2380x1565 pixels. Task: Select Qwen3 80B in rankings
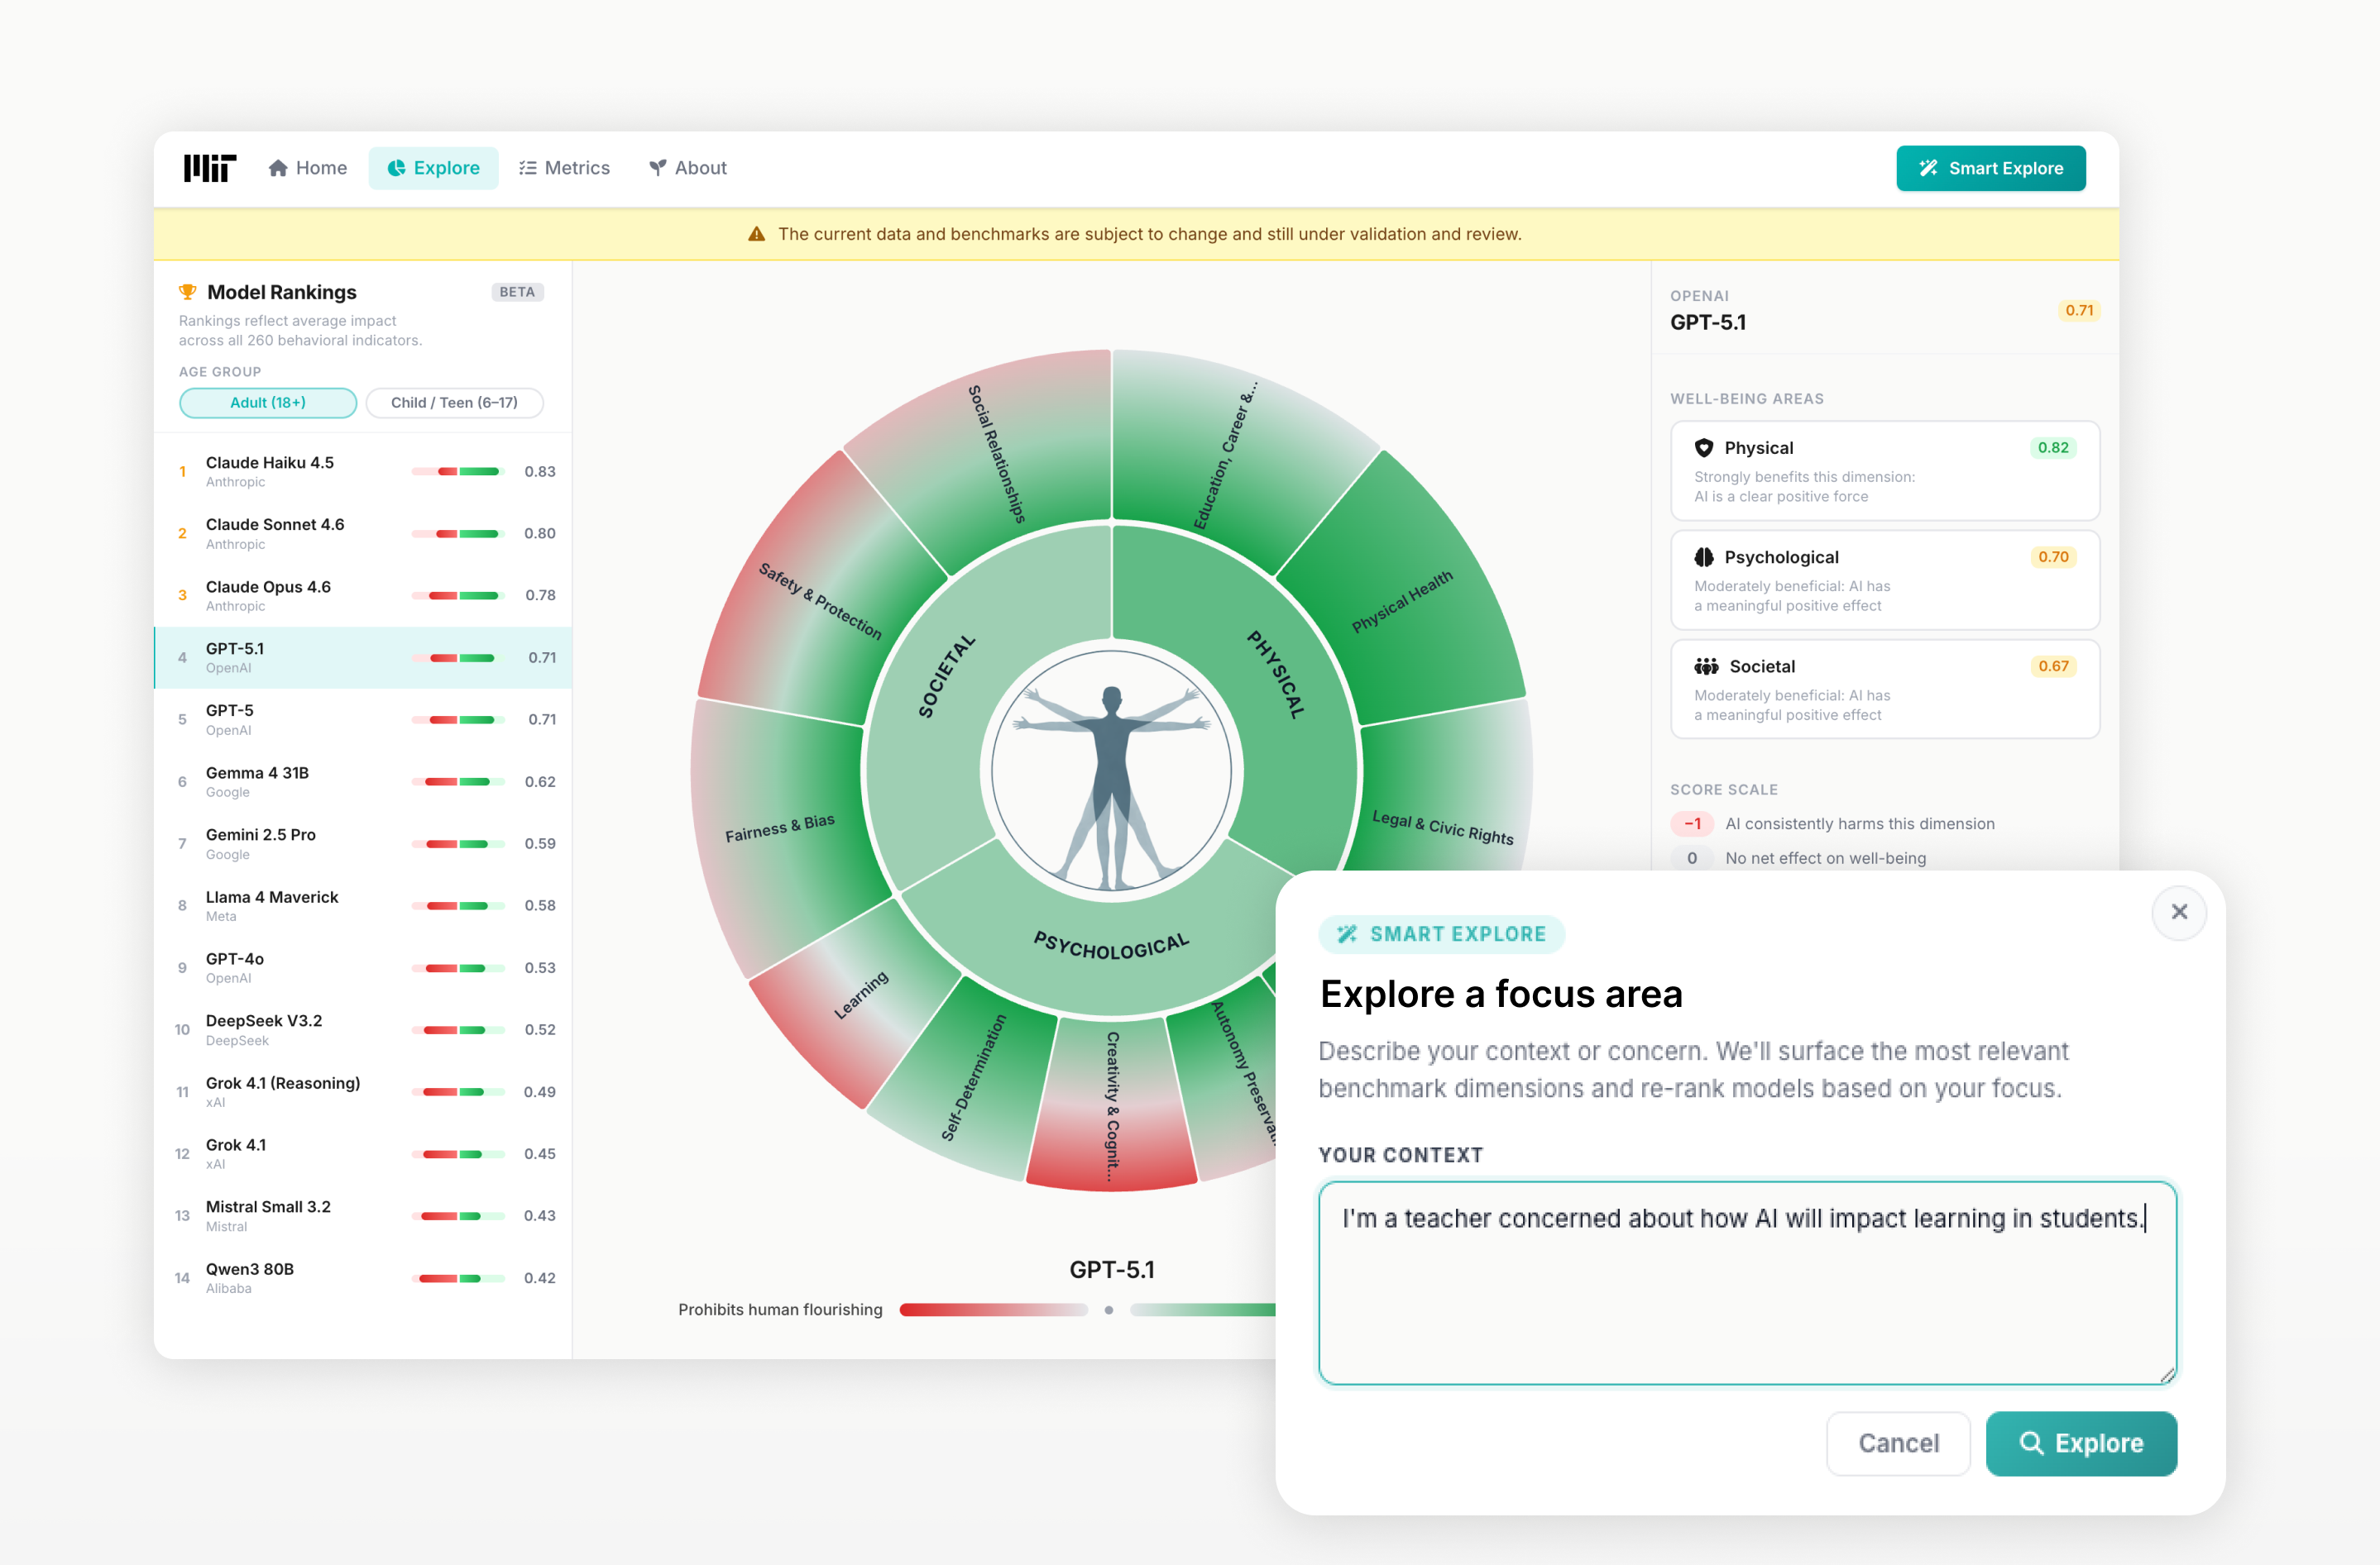363,1277
